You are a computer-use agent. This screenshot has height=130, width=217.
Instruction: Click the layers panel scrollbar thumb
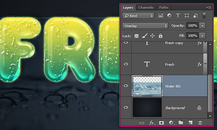210,93
